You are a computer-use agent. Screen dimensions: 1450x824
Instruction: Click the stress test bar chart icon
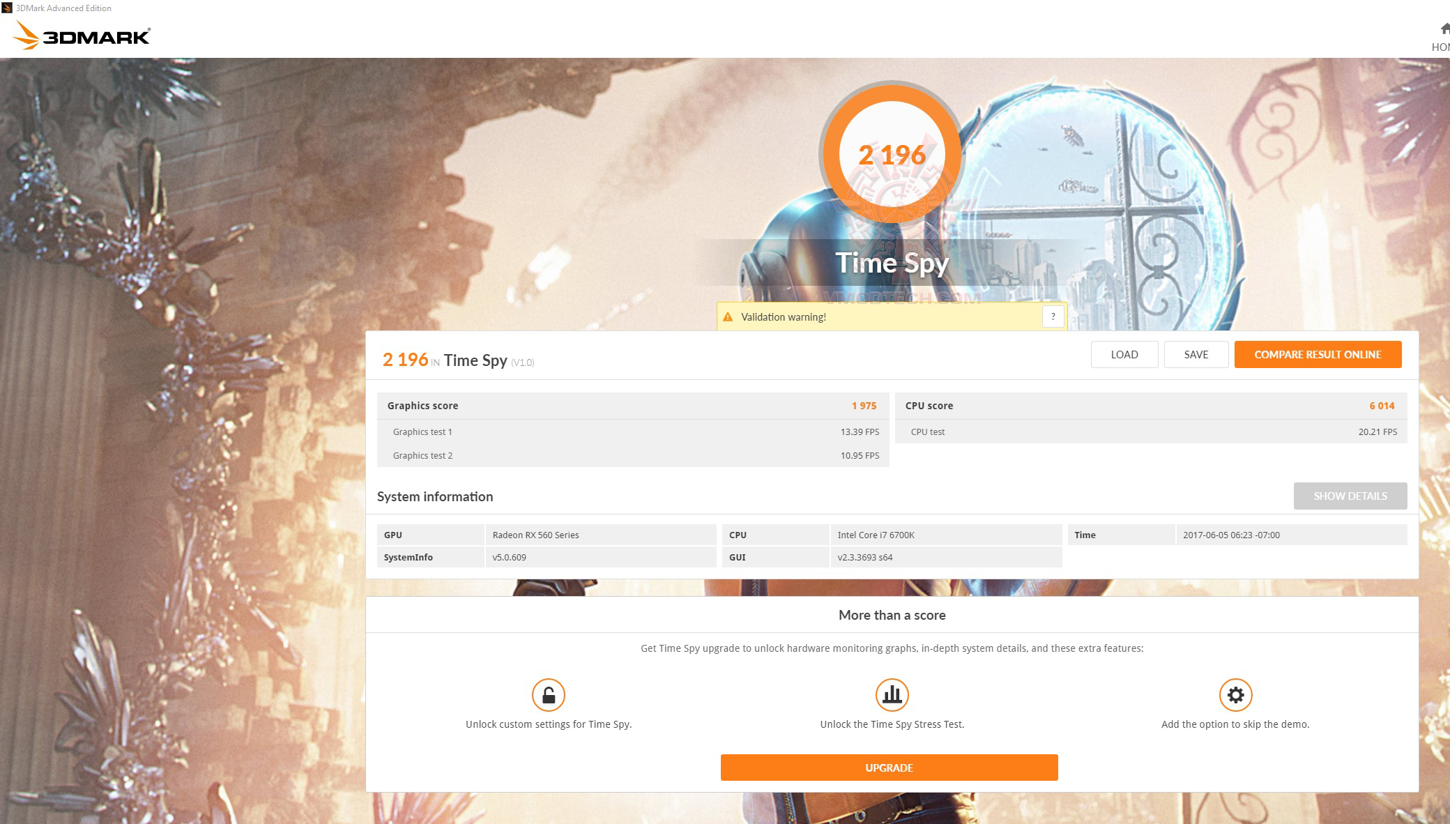tap(892, 695)
